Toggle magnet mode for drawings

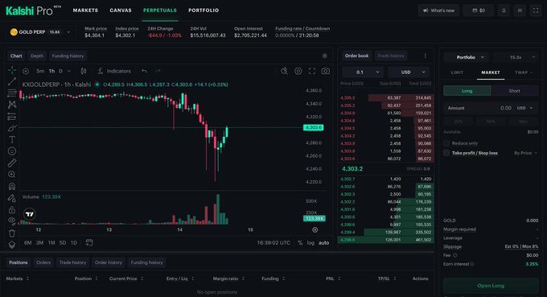tap(12, 186)
